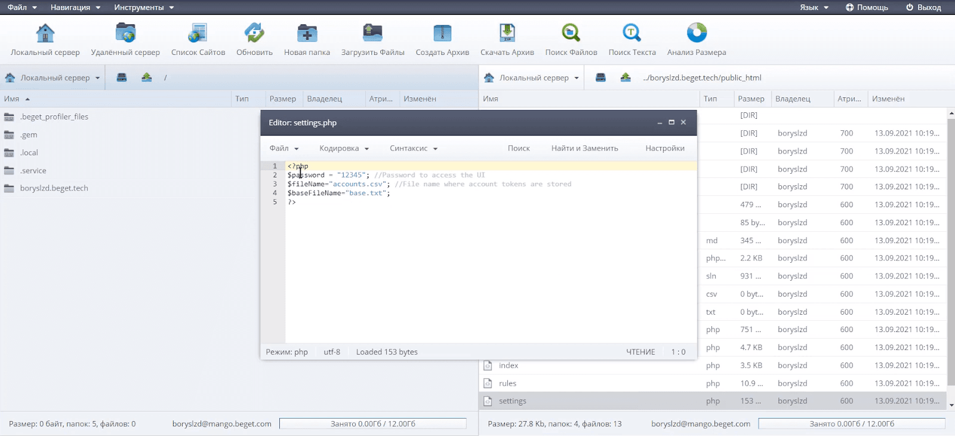Open the Навигация menu
Image resolution: width=955 pixels, height=436 pixels.
[x=75, y=7]
